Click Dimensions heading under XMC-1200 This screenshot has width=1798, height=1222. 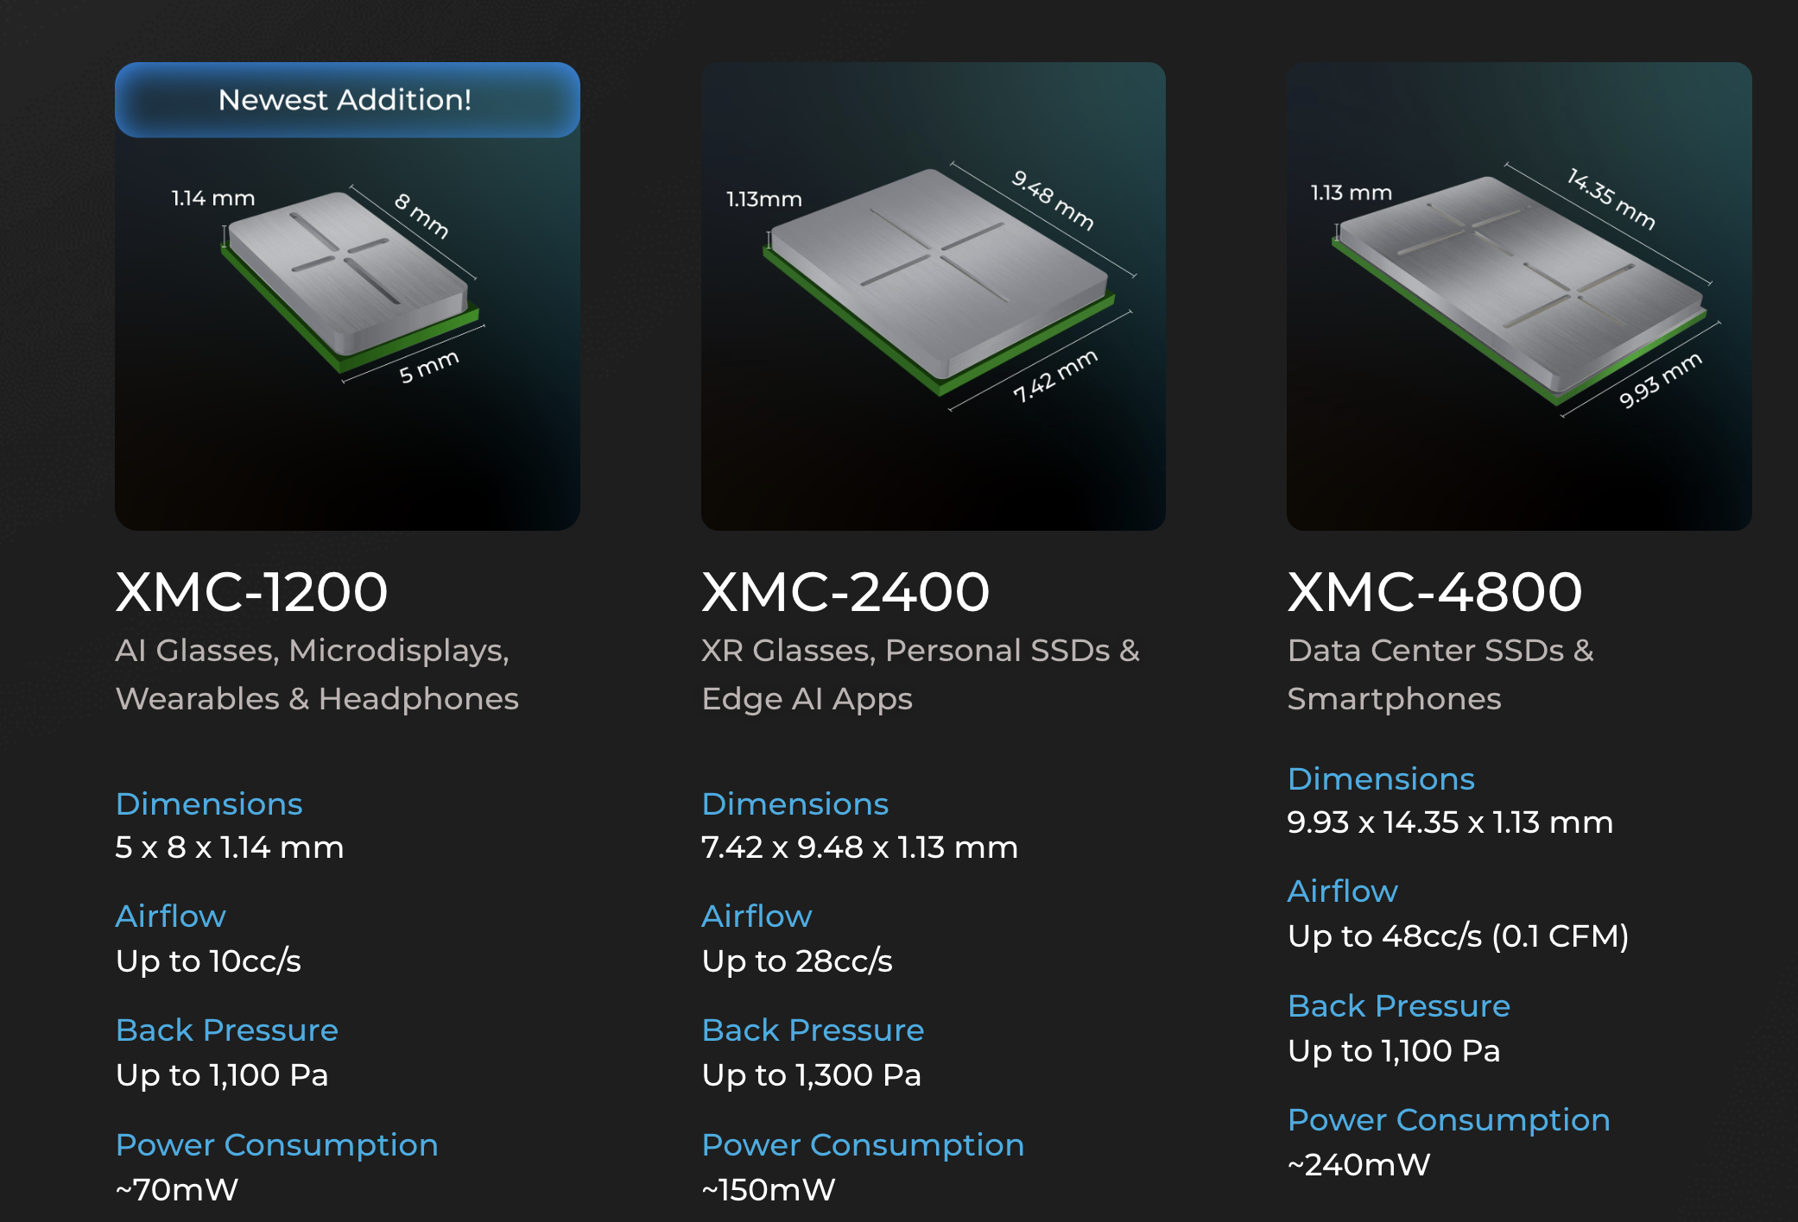click(209, 803)
